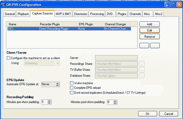Browse for the Database Share folder
The height and width of the screenshot is (119, 183).
142,76
